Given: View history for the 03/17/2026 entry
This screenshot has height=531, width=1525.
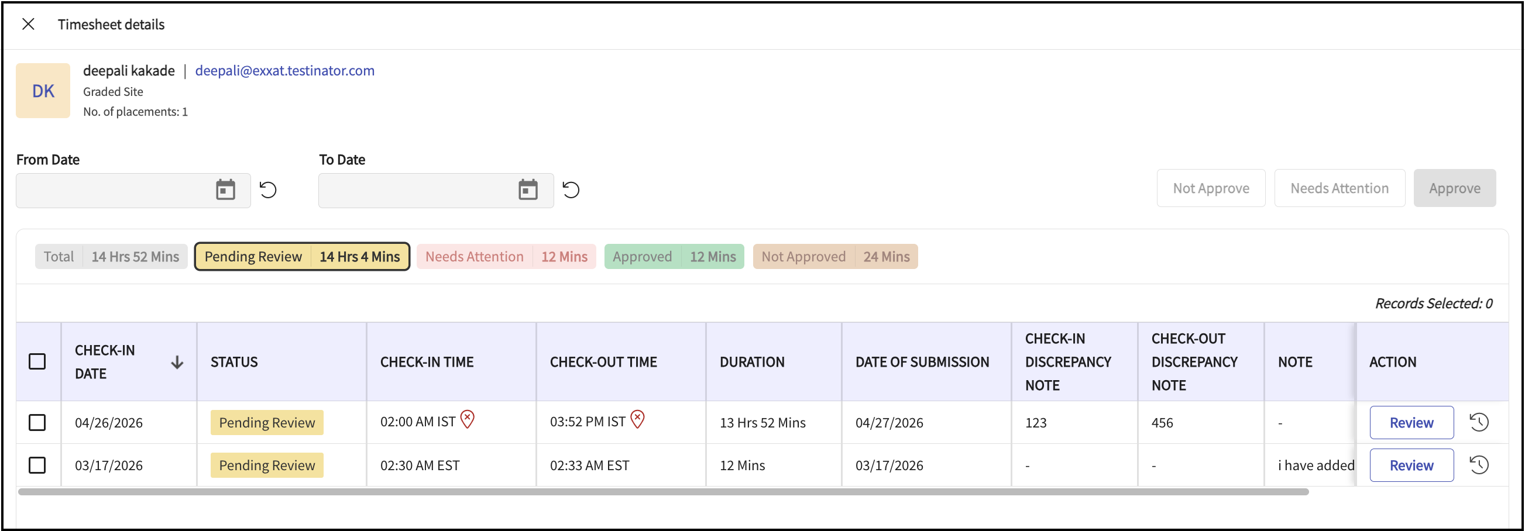Looking at the screenshot, I should (x=1478, y=465).
